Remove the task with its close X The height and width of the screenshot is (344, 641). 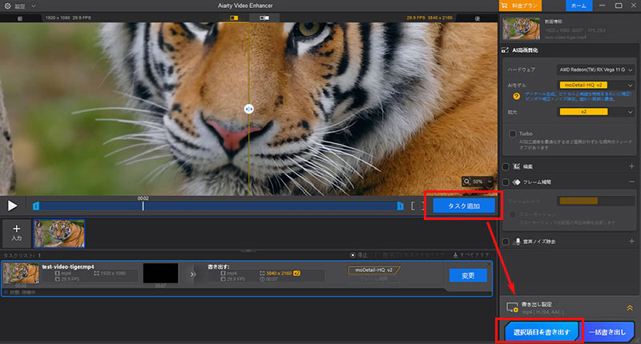click(x=489, y=265)
